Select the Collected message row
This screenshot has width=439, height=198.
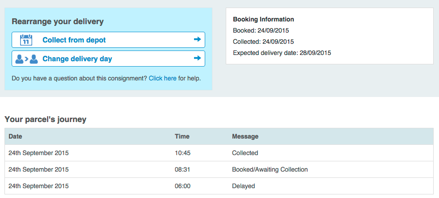coord(245,153)
